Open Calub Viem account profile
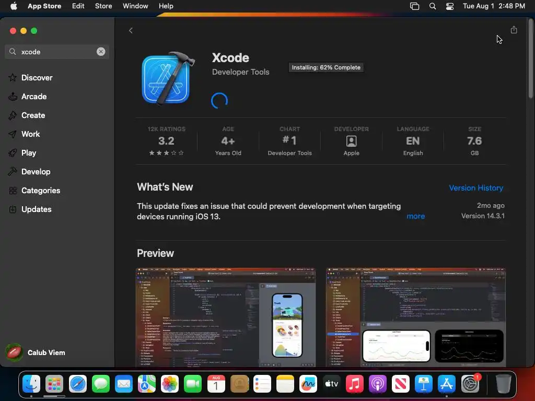This screenshot has height=401, width=535. [36, 352]
